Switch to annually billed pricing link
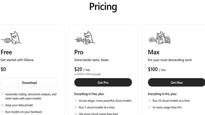205x115 pixels. pyautogui.click(x=97, y=74)
